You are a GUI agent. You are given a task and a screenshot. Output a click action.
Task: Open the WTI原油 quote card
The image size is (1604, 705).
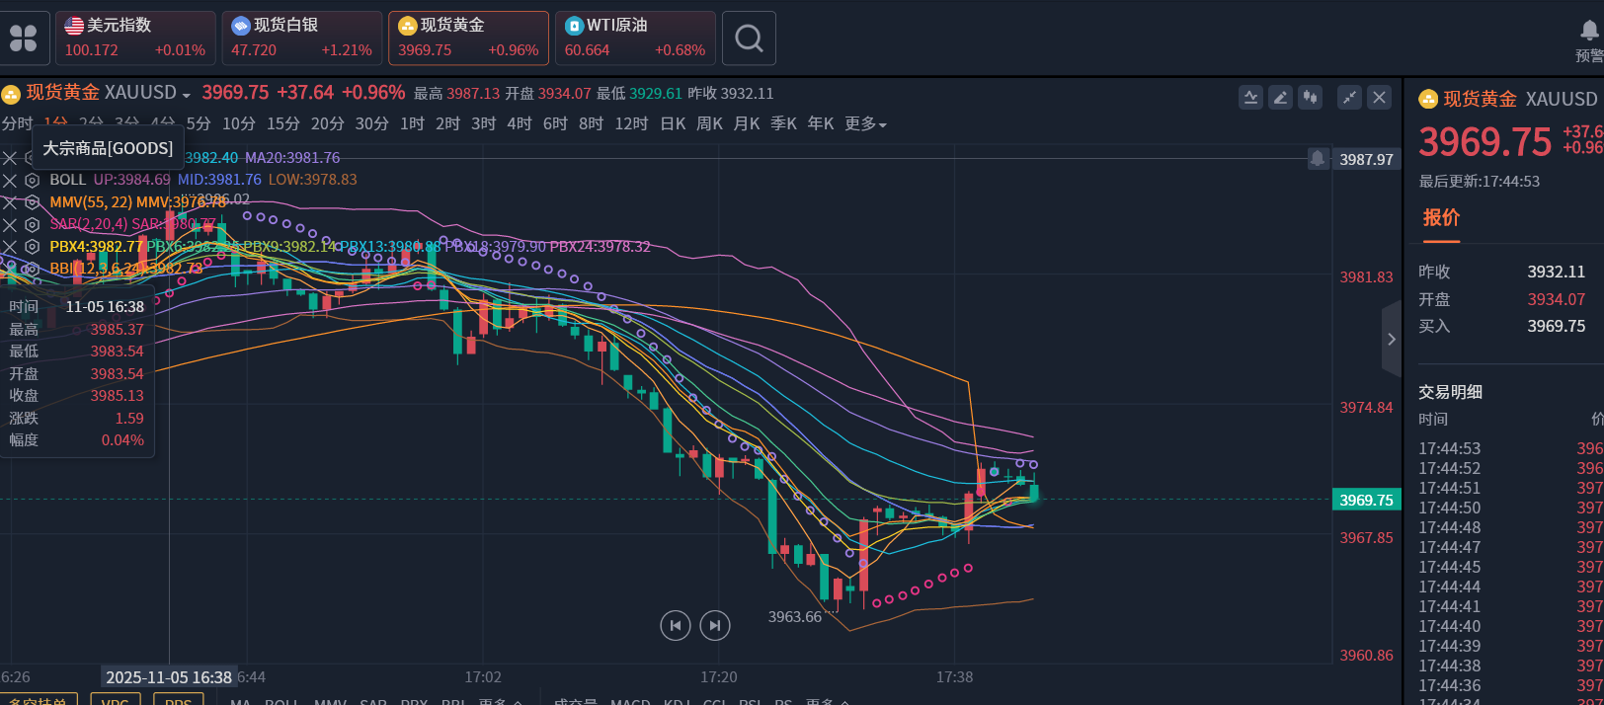click(635, 38)
